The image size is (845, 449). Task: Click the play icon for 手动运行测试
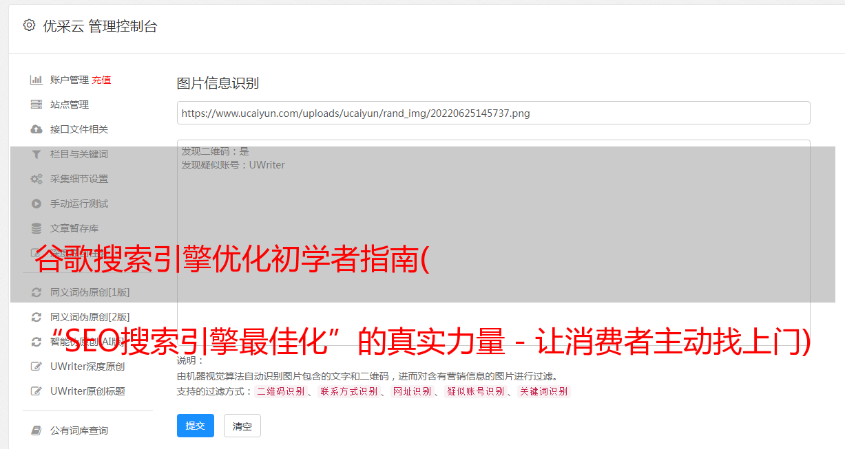click(x=36, y=204)
